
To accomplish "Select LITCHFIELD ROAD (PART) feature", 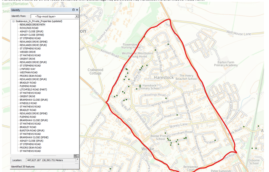I will tap(33, 89).
